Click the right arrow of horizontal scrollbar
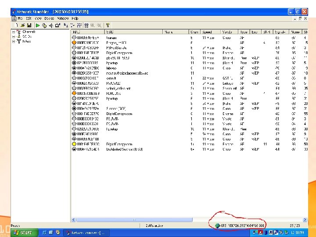This screenshot has width=316, height=237. point(305,220)
